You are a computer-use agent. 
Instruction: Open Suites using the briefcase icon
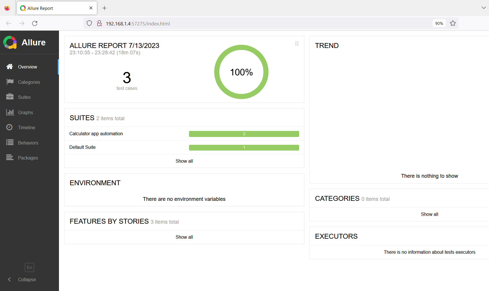[10, 97]
